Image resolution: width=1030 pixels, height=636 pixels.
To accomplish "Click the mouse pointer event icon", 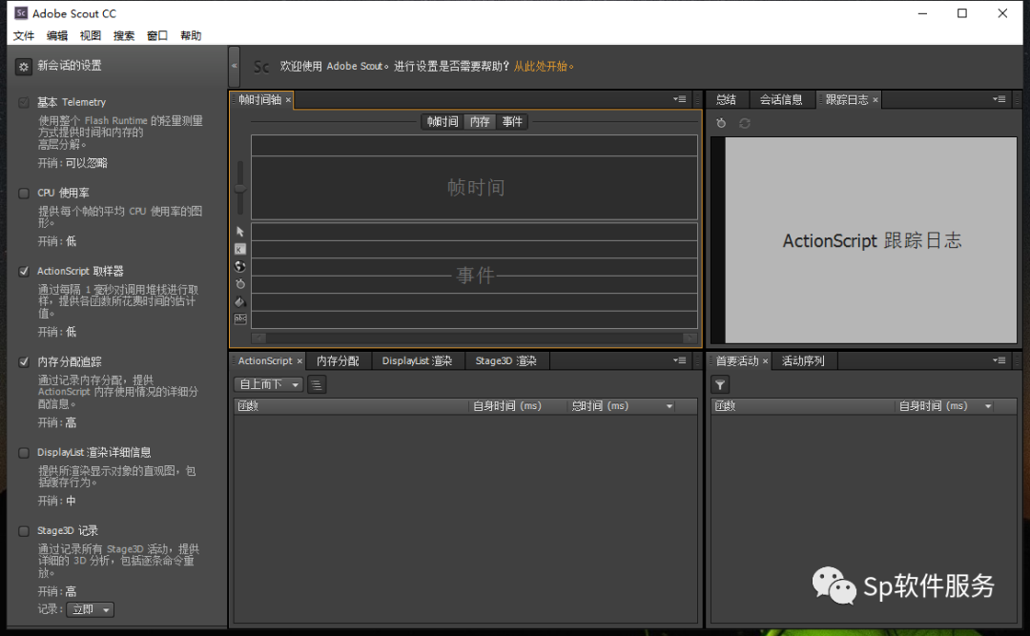I will pos(240,232).
